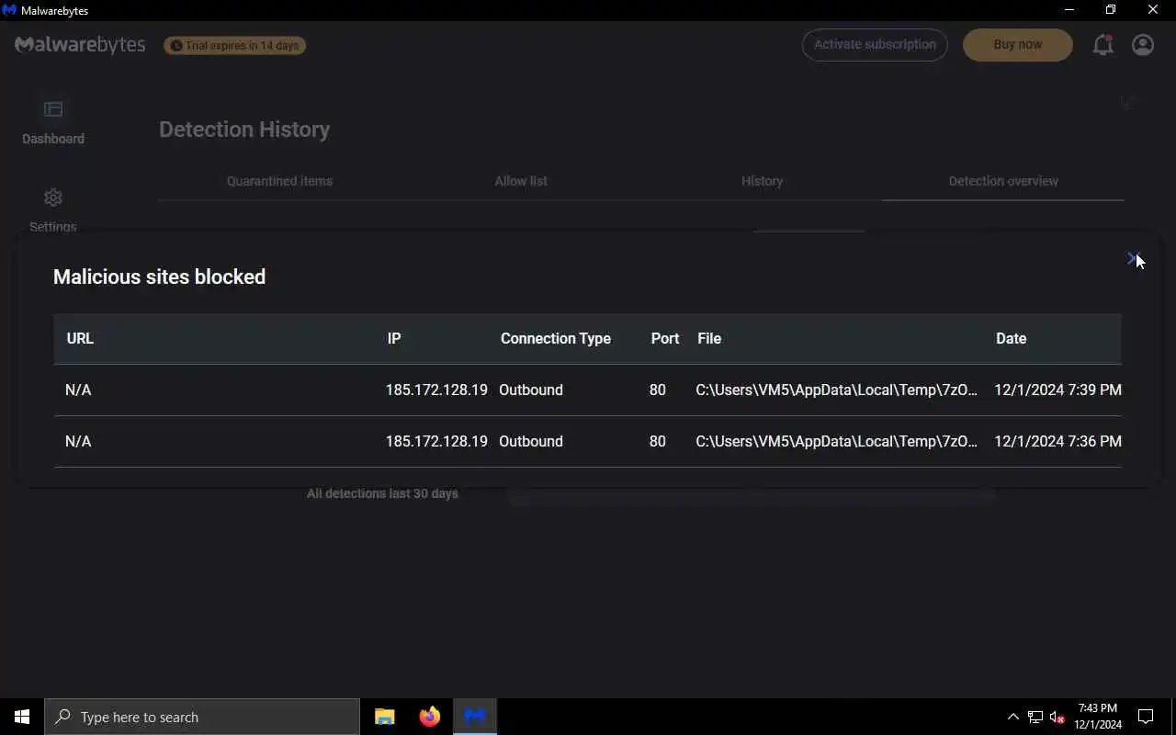
Task: Click the URL column header
Action: click(80, 338)
